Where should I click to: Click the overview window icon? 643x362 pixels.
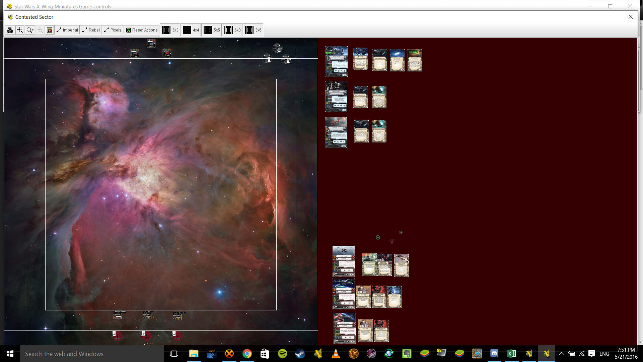coord(50,30)
